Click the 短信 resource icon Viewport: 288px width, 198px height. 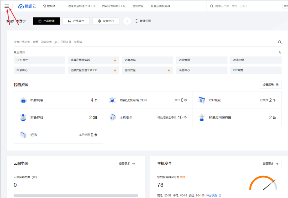[x=23, y=135]
